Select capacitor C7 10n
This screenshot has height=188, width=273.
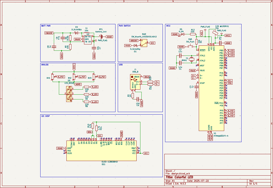(94, 48)
